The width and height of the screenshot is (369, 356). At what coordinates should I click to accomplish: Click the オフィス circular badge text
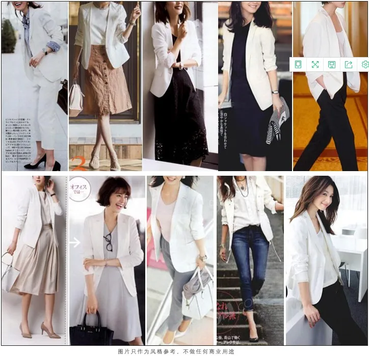click(x=78, y=189)
